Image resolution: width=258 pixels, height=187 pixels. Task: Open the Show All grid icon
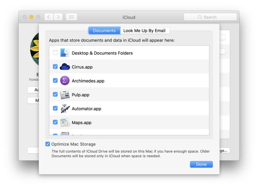tap(71, 17)
